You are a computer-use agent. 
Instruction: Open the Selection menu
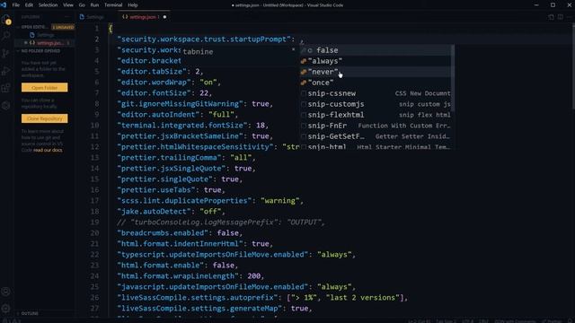coord(48,5)
